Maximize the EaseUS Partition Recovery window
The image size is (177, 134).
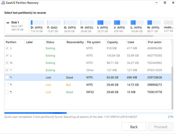coord(165,3)
